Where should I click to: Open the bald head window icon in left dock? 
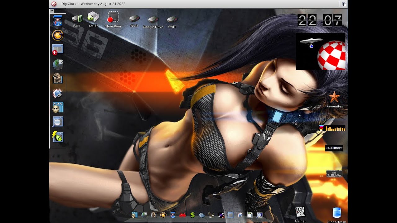(58, 107)
